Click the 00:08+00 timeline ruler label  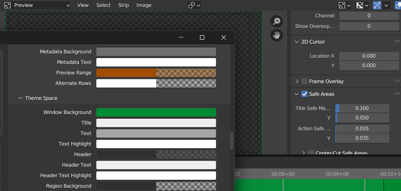point(283,174)
